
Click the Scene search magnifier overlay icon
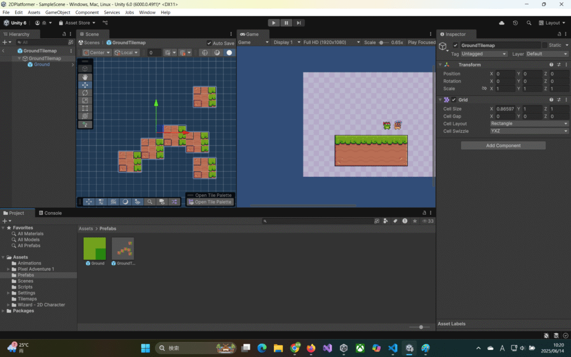(149, 202)
